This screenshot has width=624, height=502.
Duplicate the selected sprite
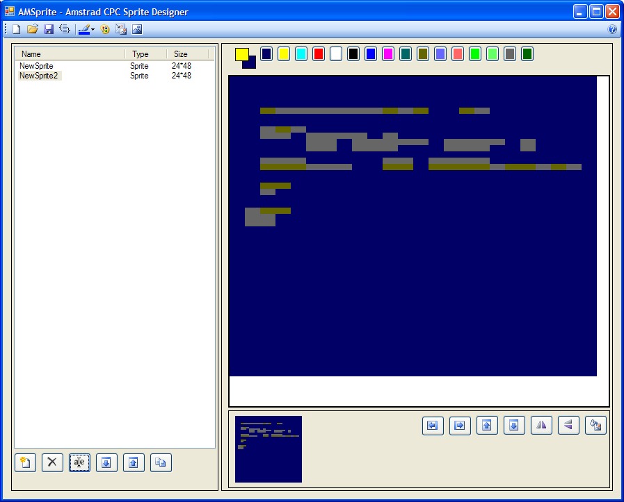tap(161, 462)
